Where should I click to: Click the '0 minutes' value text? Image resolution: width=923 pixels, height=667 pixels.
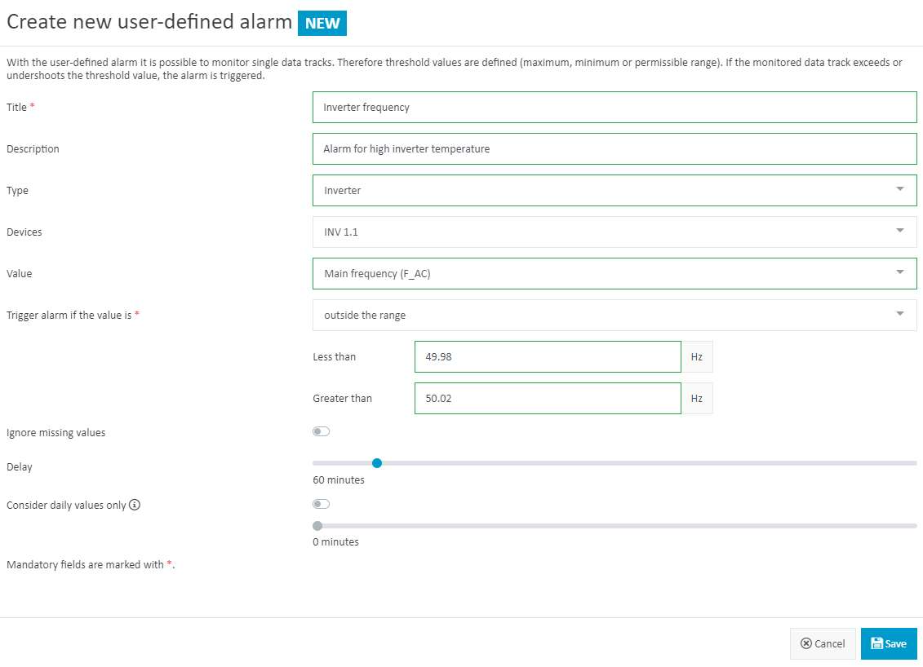pyautogui.click(x=335, y=541)
